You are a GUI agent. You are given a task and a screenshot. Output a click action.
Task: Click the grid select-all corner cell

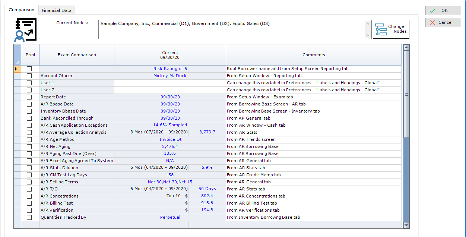click(17, 55)
